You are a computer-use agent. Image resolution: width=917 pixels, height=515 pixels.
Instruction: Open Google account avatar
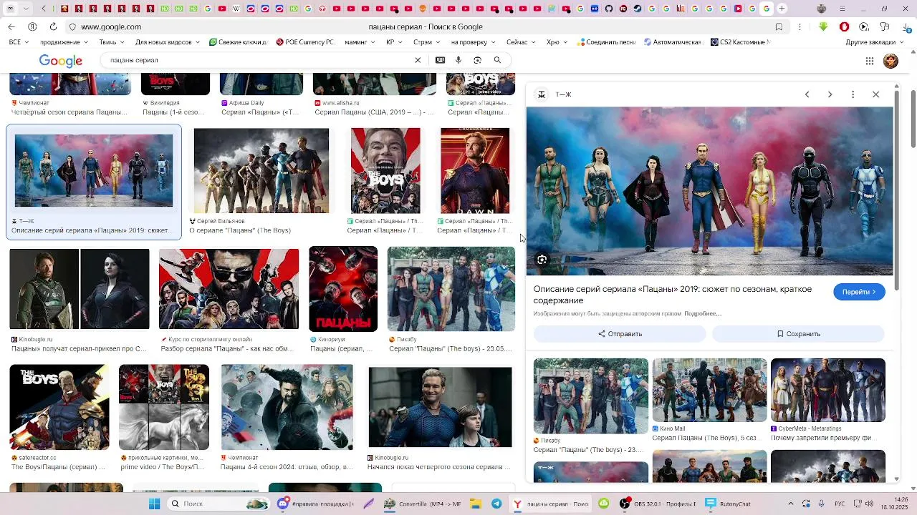890,61
